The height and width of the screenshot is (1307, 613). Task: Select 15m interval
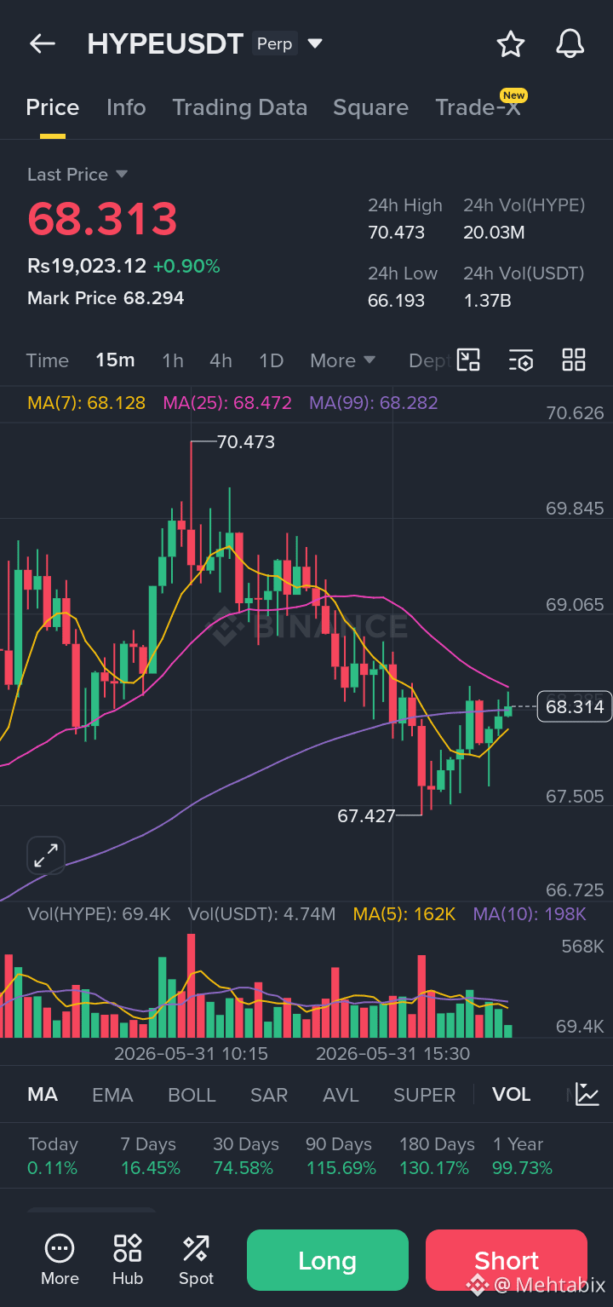pyautogui.click(x=115, y=360)
